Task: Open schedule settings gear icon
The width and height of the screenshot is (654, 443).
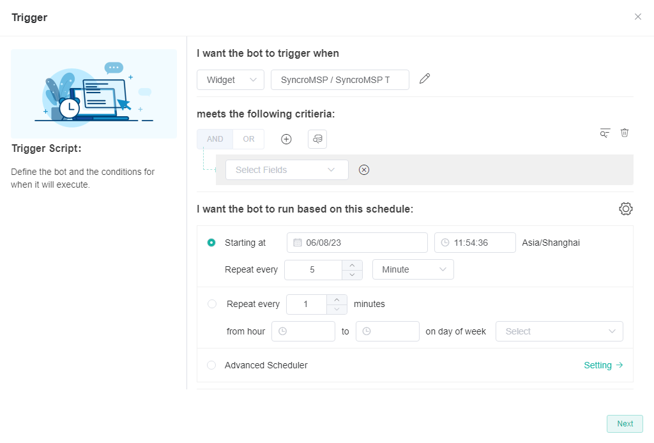Action: pyautogui.click(x=625, y=209)
